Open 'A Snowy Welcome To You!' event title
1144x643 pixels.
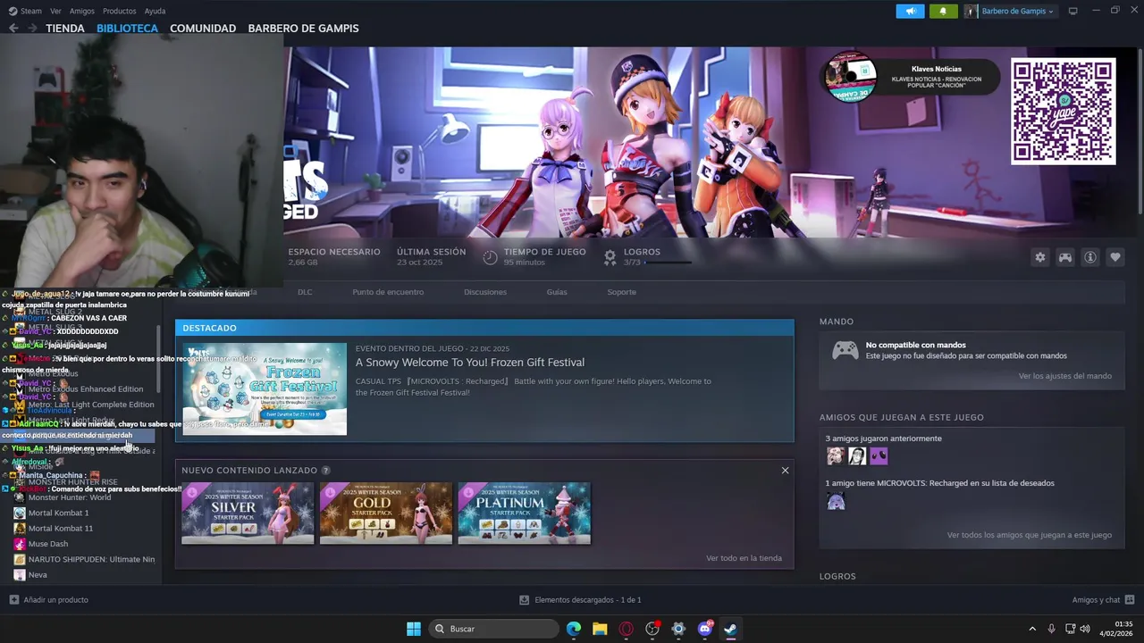470,362
